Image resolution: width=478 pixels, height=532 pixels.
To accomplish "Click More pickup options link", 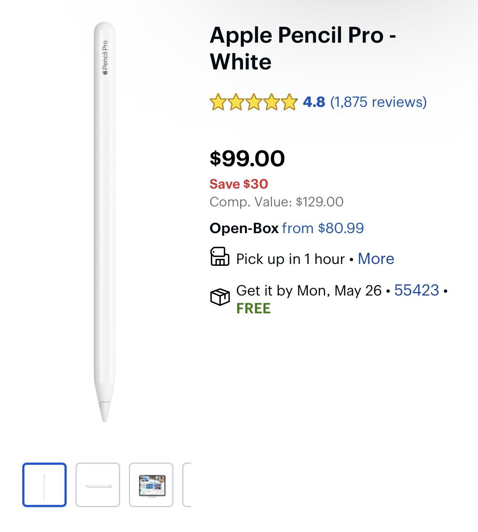I will (376, 259).
